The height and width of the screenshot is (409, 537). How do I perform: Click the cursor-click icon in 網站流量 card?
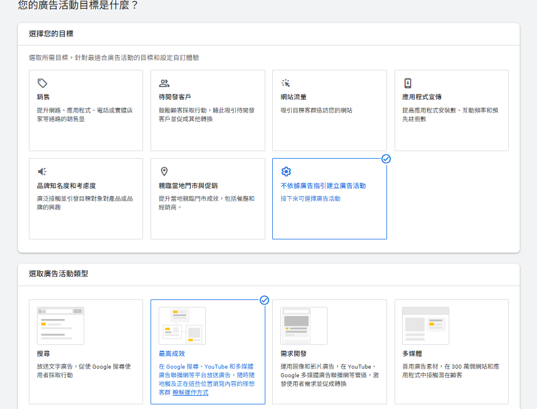[286, 83]
